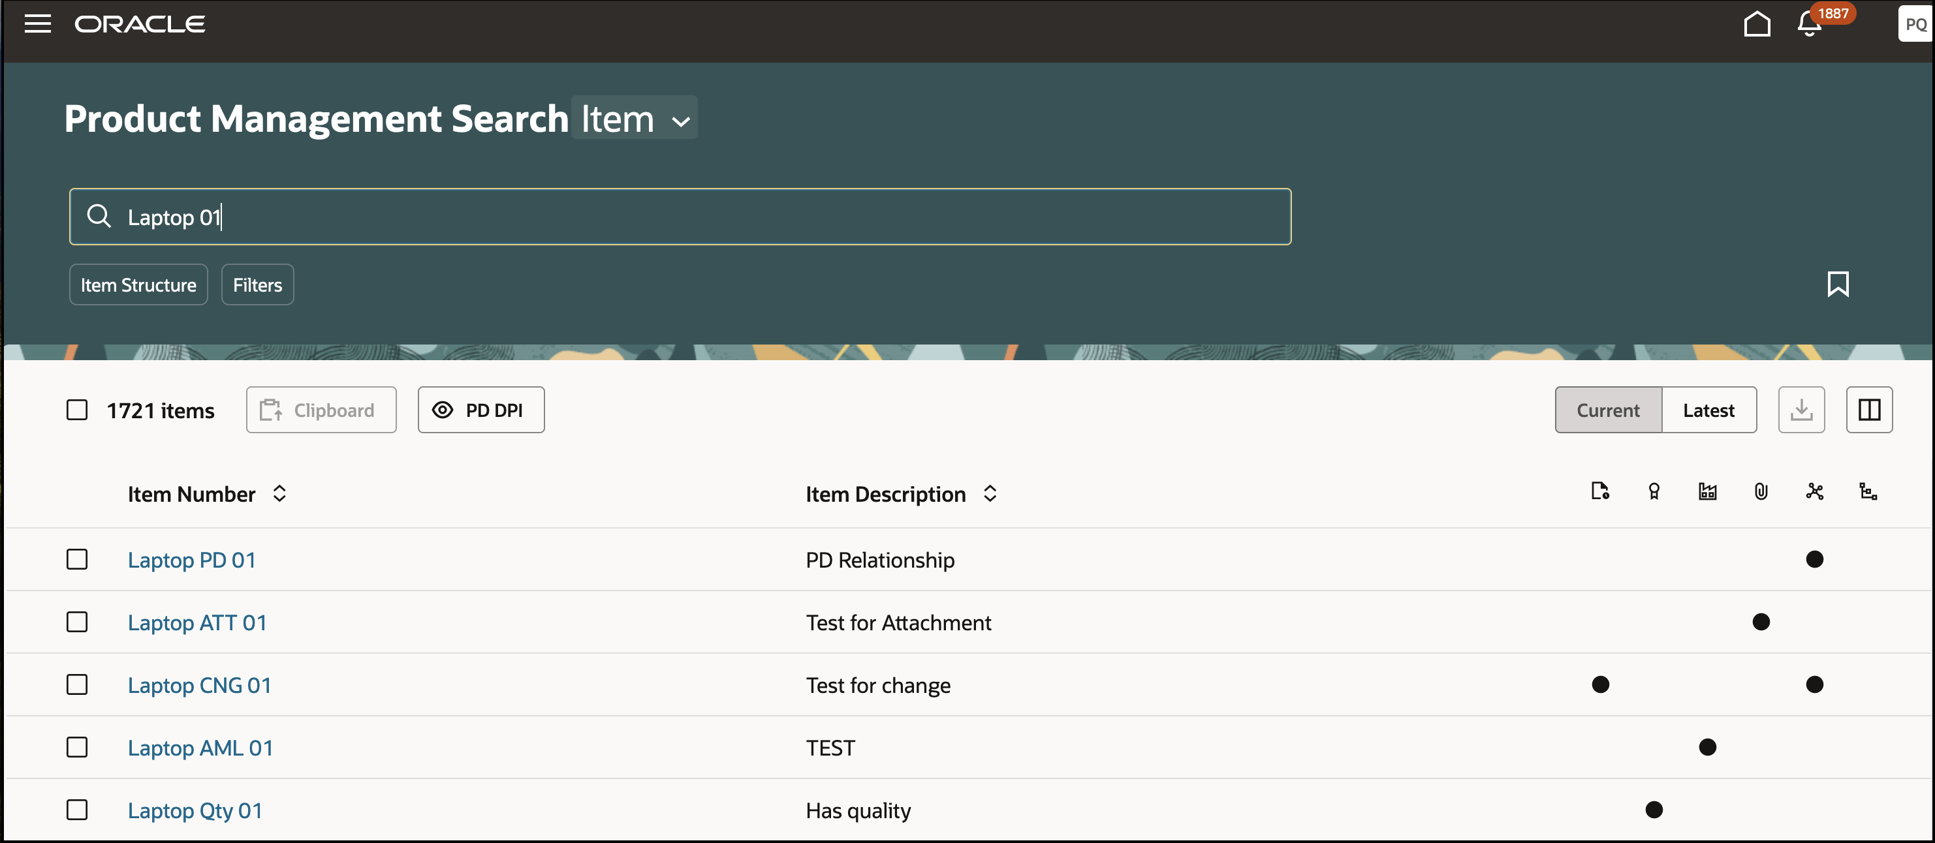Tick the Laptop AML 01 row checkbox
1935x843 pixels.
click(76, 747)
